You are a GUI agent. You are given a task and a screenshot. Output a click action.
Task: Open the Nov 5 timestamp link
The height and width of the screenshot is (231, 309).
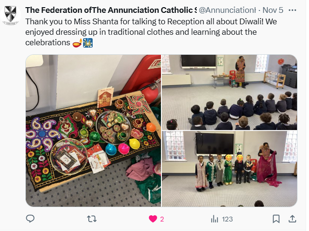point(273,10)
